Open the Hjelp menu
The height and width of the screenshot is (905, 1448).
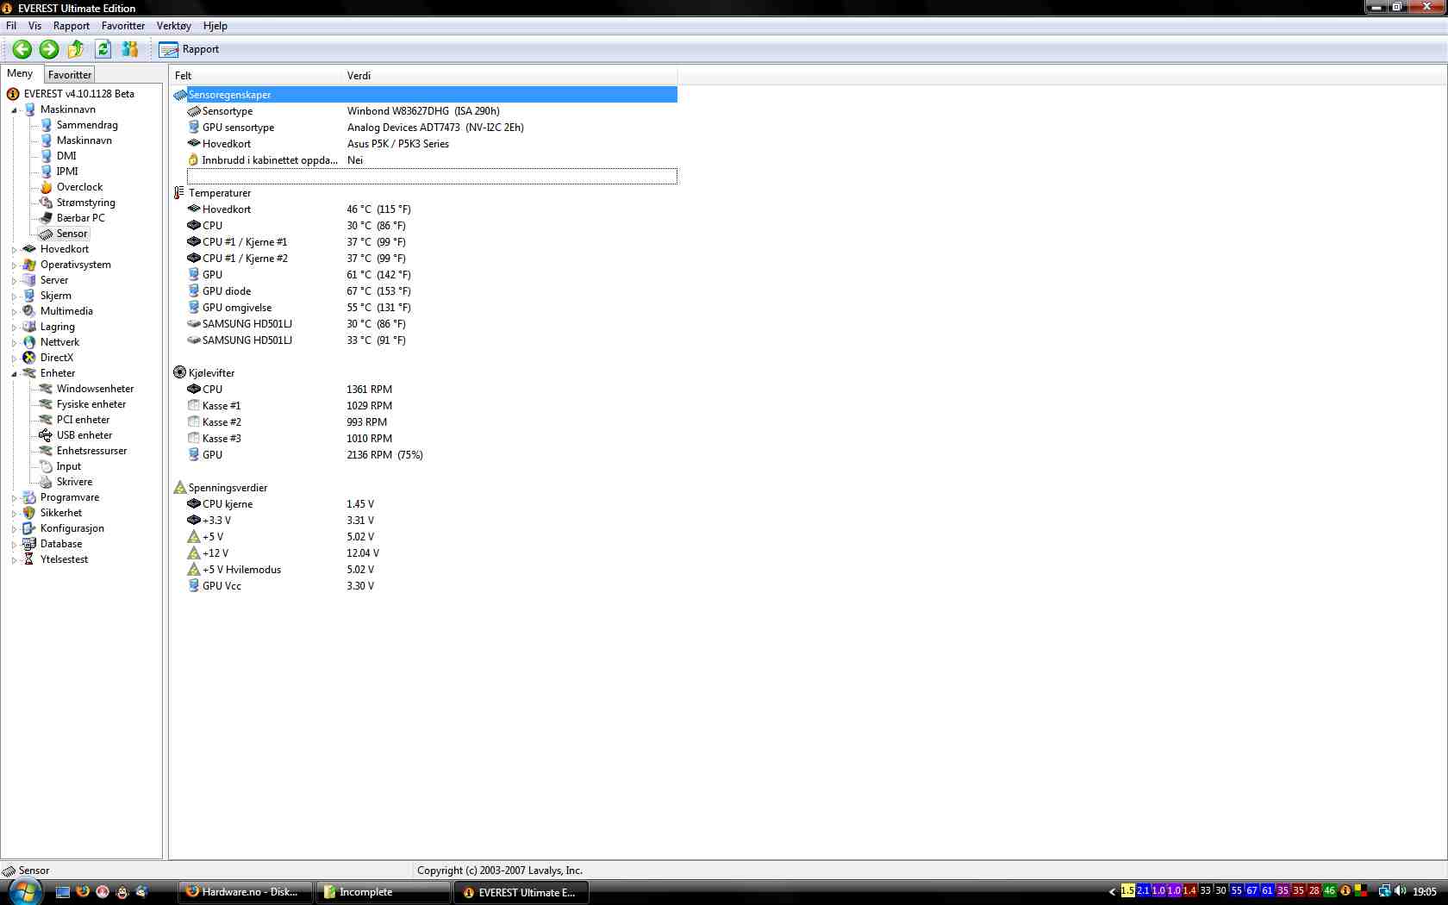tap(215, 26)
